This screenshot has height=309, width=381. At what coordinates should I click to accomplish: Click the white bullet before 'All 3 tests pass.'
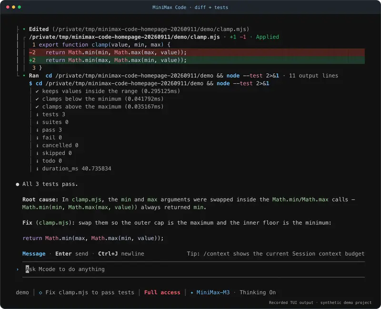[18, 184]
